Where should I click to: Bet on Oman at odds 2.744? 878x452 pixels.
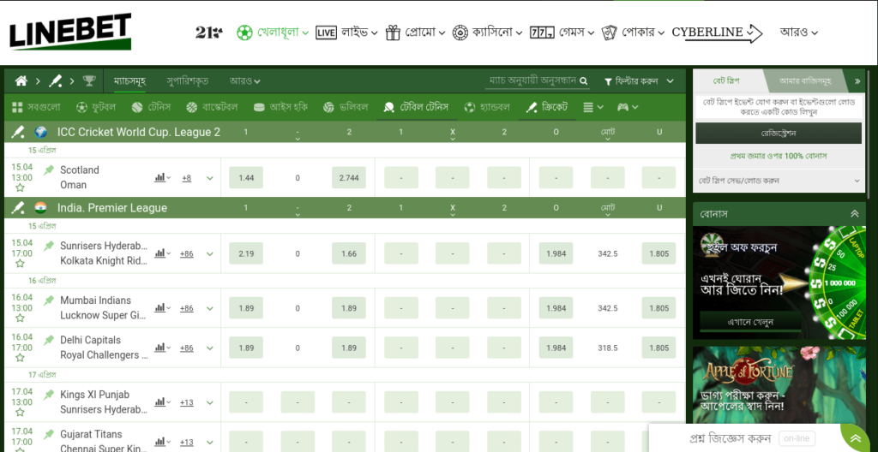[x=349, y=177]
